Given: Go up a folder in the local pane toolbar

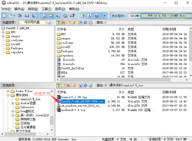Looking at the screenshot, I should pos(58,85).
